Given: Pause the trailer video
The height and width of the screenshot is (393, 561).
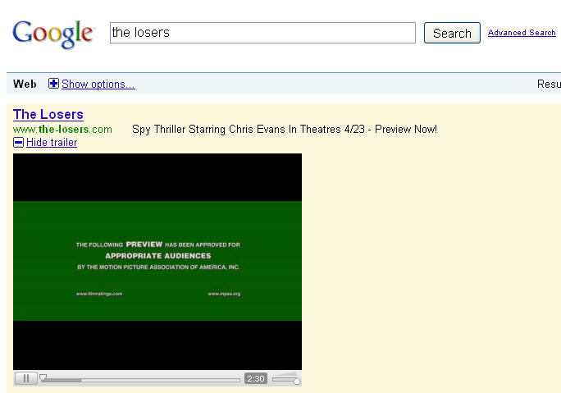Looking at the screenshot, I should click(25, 378).
